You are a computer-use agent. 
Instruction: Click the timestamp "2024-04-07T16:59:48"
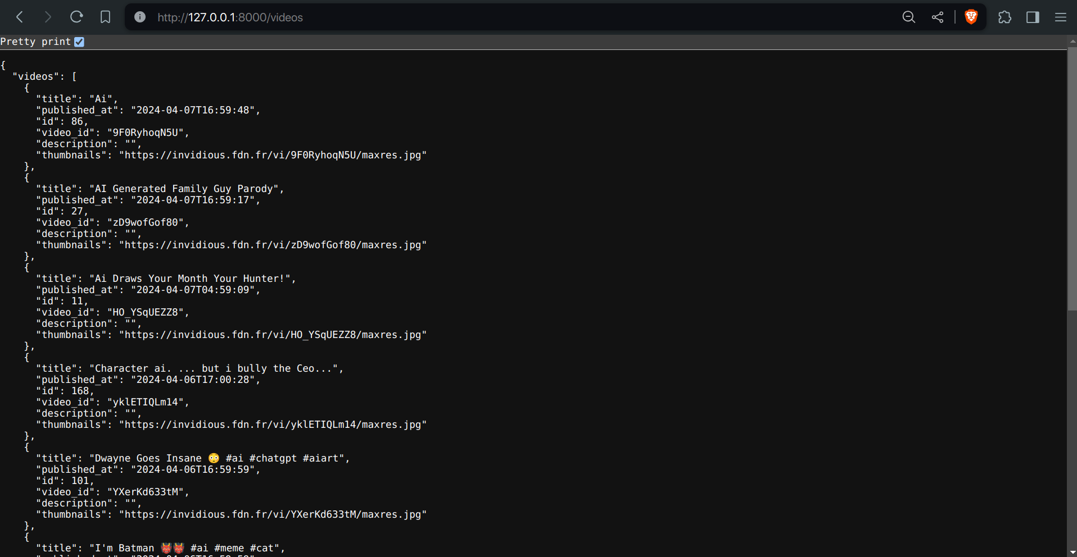193,110
